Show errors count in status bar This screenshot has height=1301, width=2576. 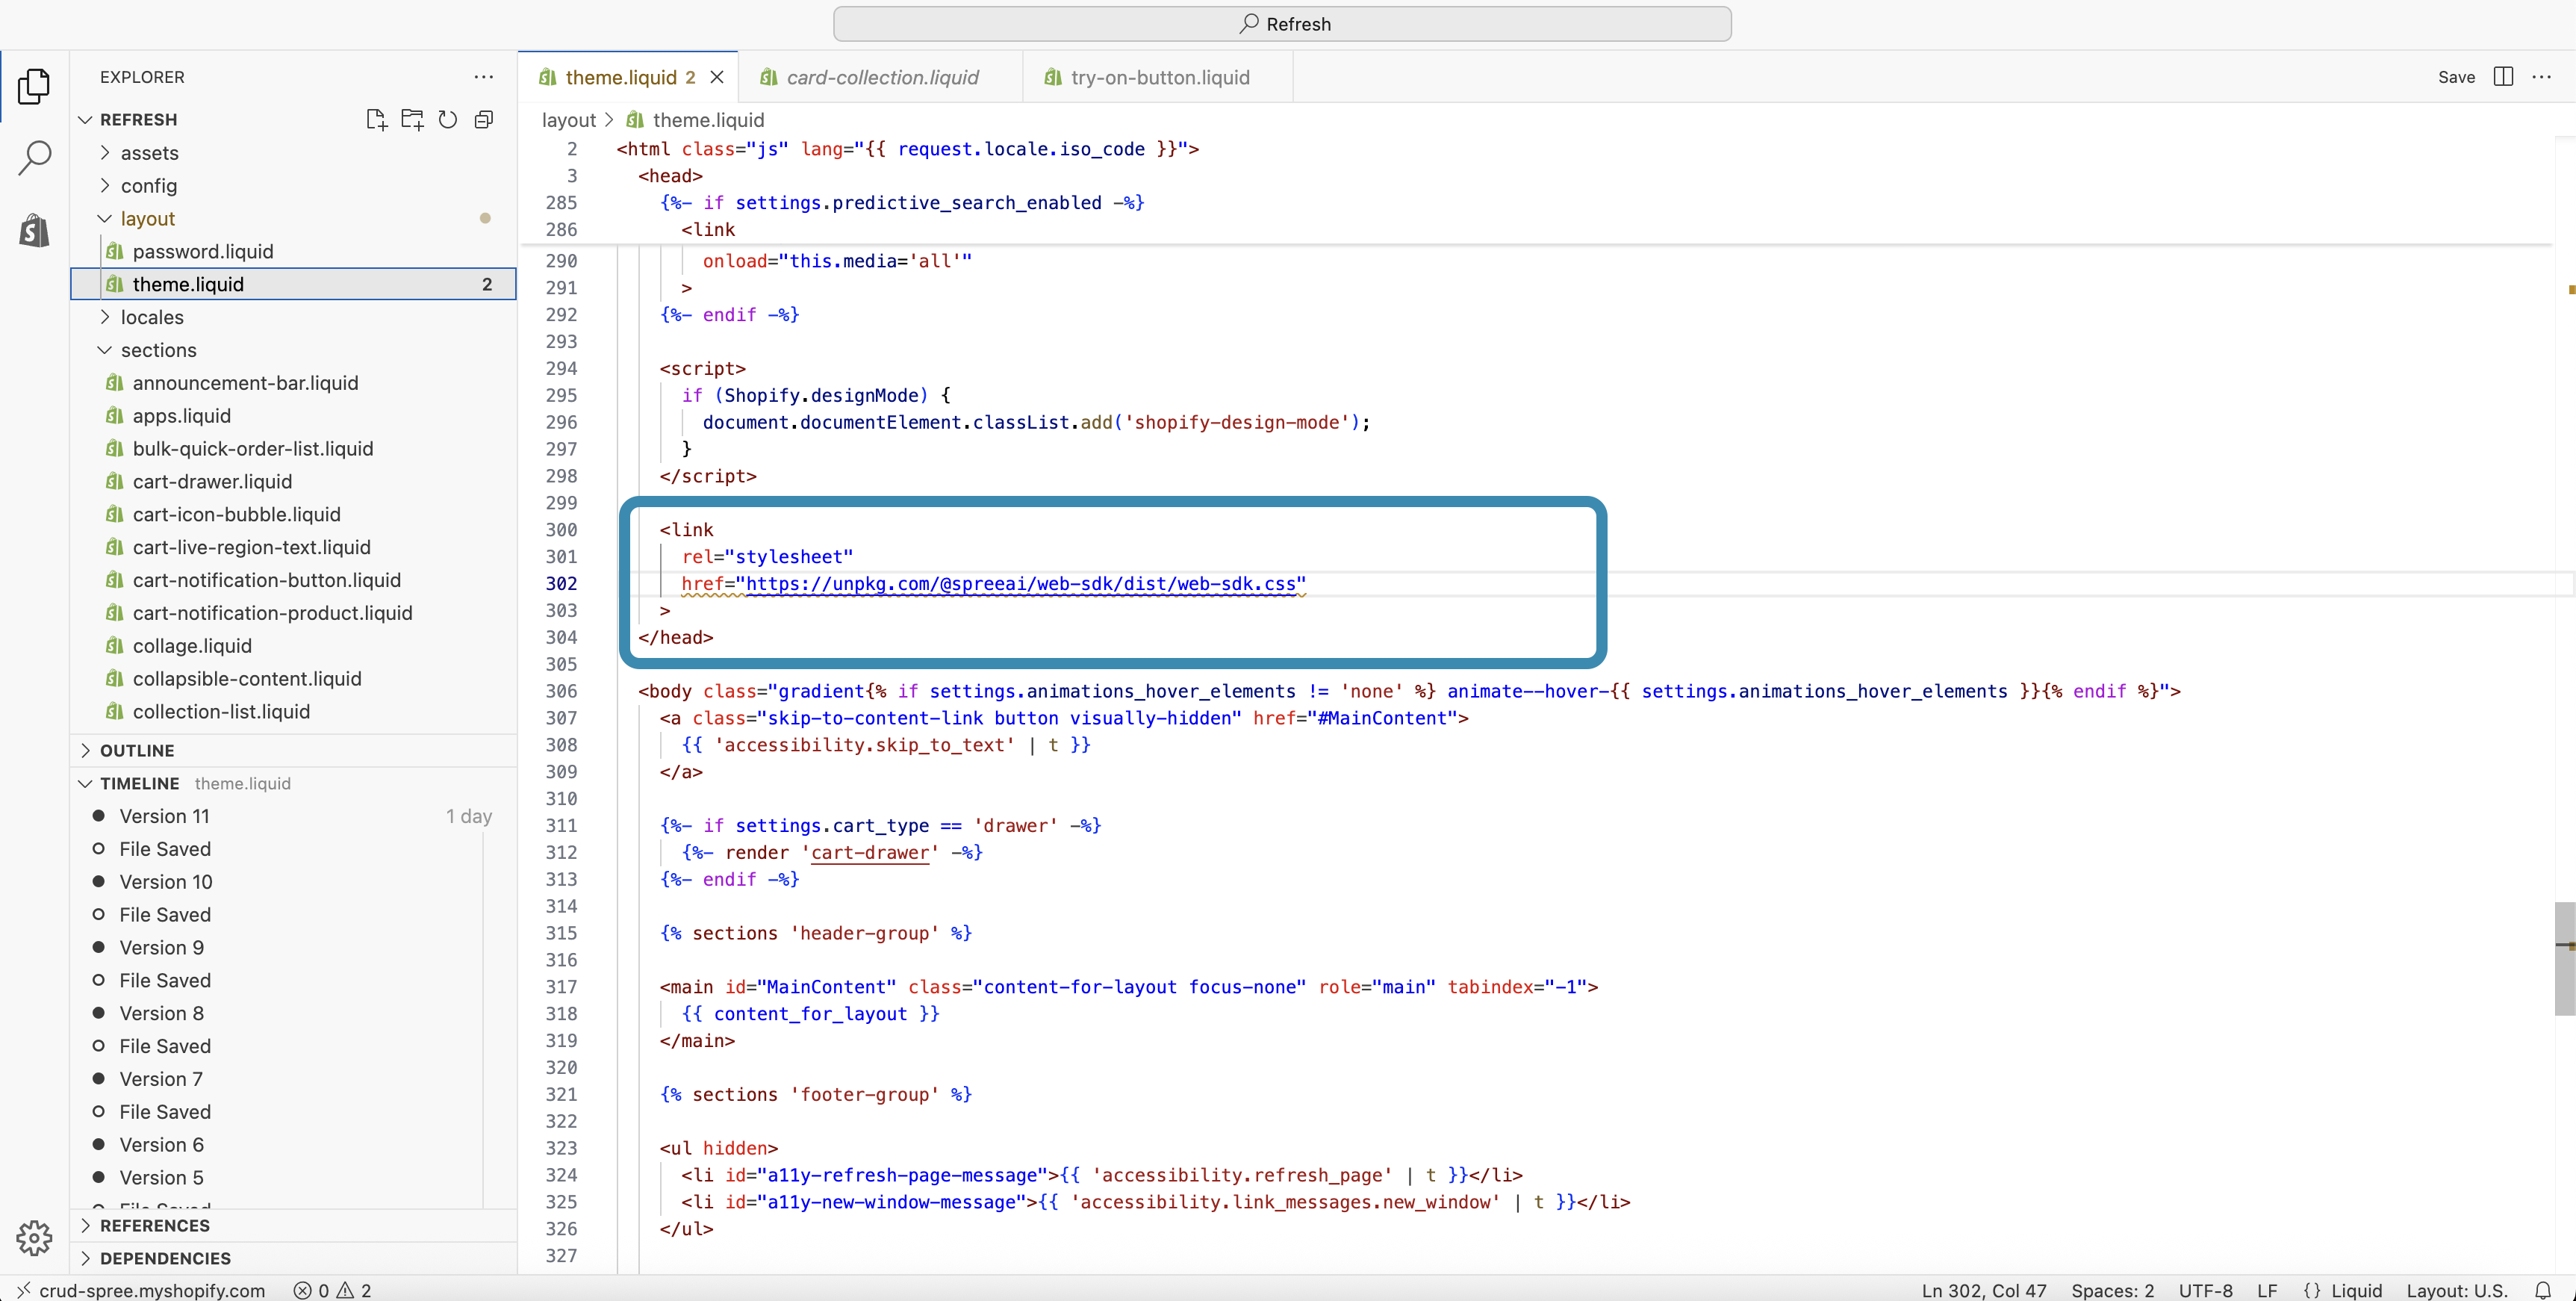pyautogui.click(x=311, y=1290)
